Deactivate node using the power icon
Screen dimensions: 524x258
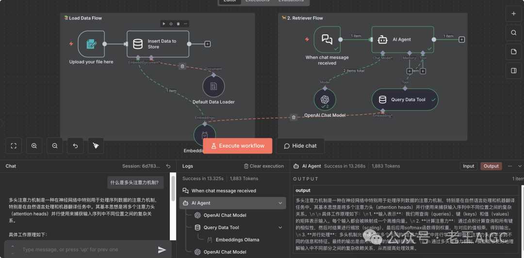171,24
